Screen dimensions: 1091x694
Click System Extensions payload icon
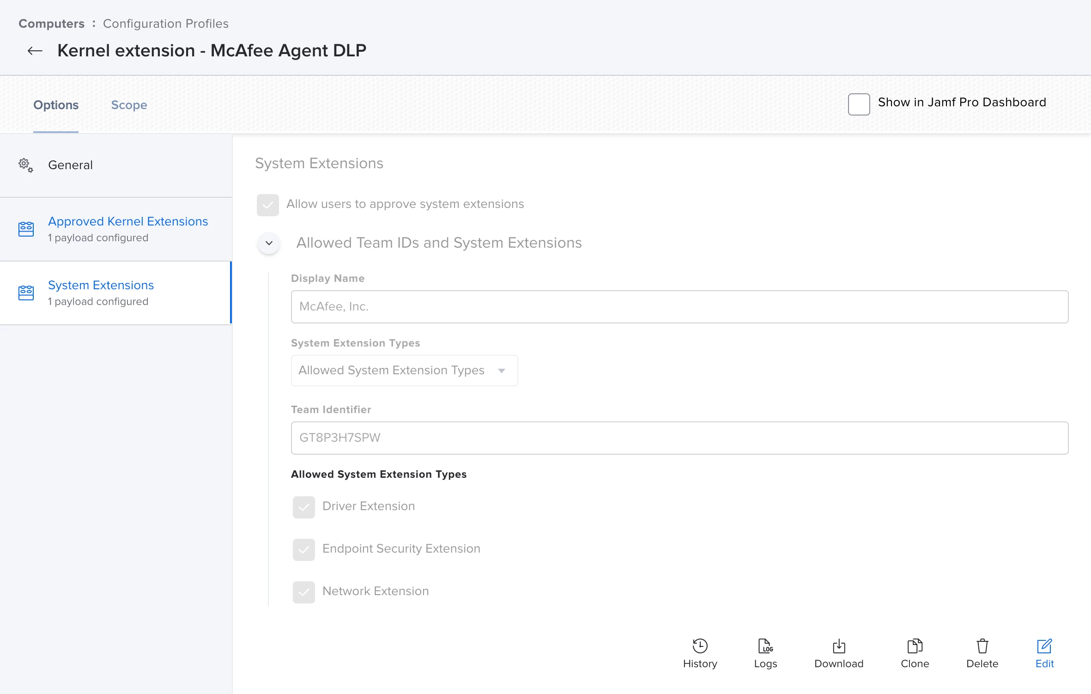coord(26,292)
